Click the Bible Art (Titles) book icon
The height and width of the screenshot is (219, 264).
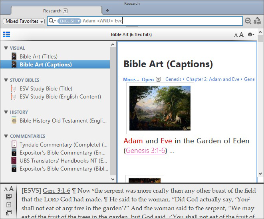click(14, 56)
